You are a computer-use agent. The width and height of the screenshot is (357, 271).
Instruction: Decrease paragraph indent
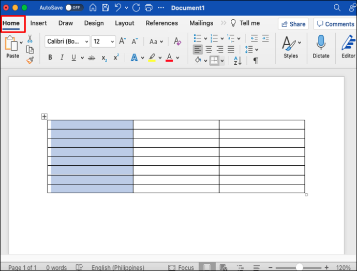click(x=254, y=38)
